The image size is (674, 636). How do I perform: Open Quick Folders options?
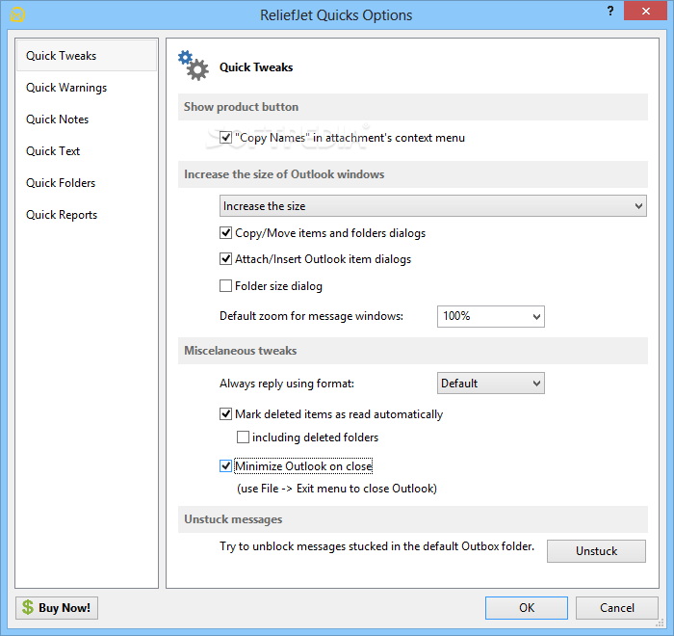coord(87,183)
